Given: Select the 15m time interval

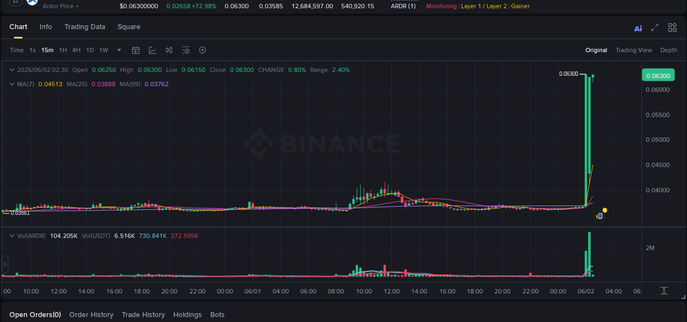Looking at the screenshot, I should point(47,50).
